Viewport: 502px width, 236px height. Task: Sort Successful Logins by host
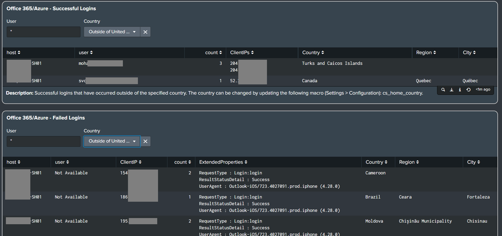[13, 53]
